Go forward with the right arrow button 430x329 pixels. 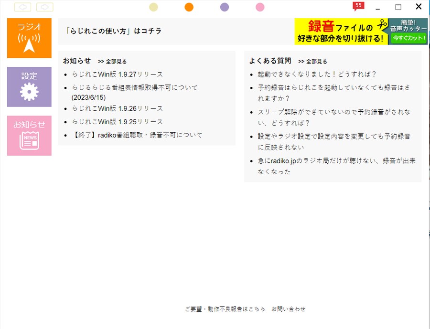pos(45,7)
